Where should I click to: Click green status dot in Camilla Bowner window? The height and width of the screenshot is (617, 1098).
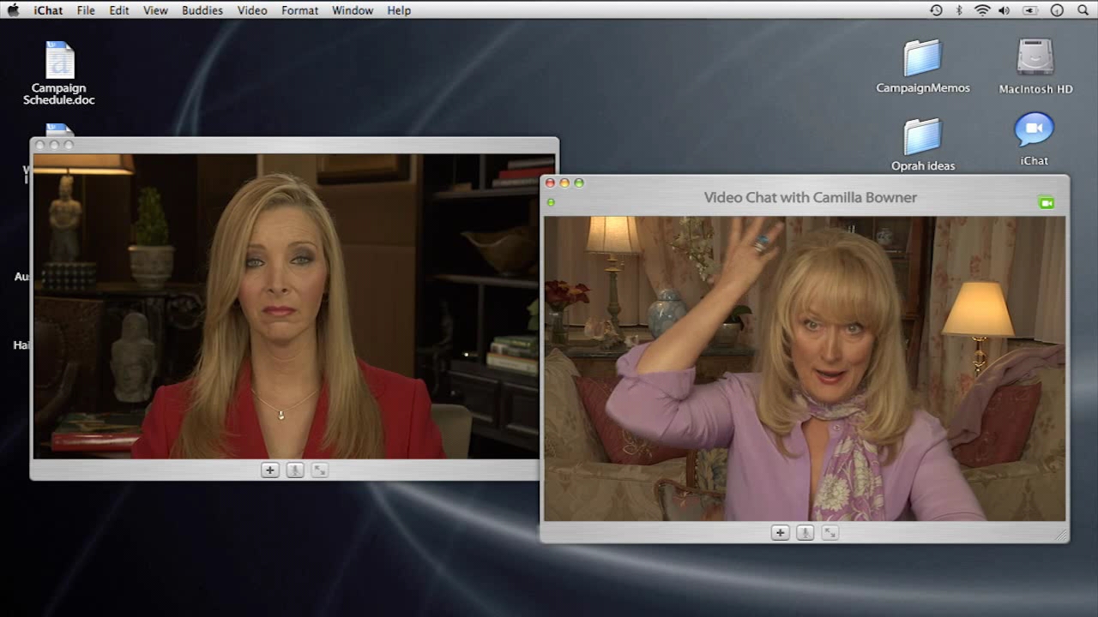point(551,203)
